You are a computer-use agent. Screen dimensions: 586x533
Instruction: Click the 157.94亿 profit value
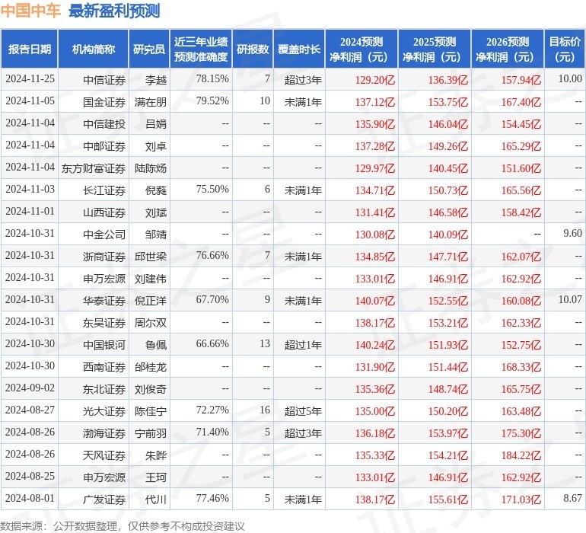click(521, 80)
